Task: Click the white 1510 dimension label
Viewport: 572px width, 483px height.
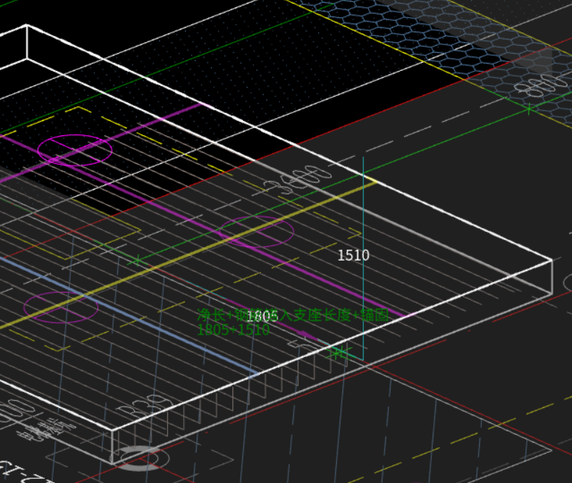Action: (x=353, y=255)
